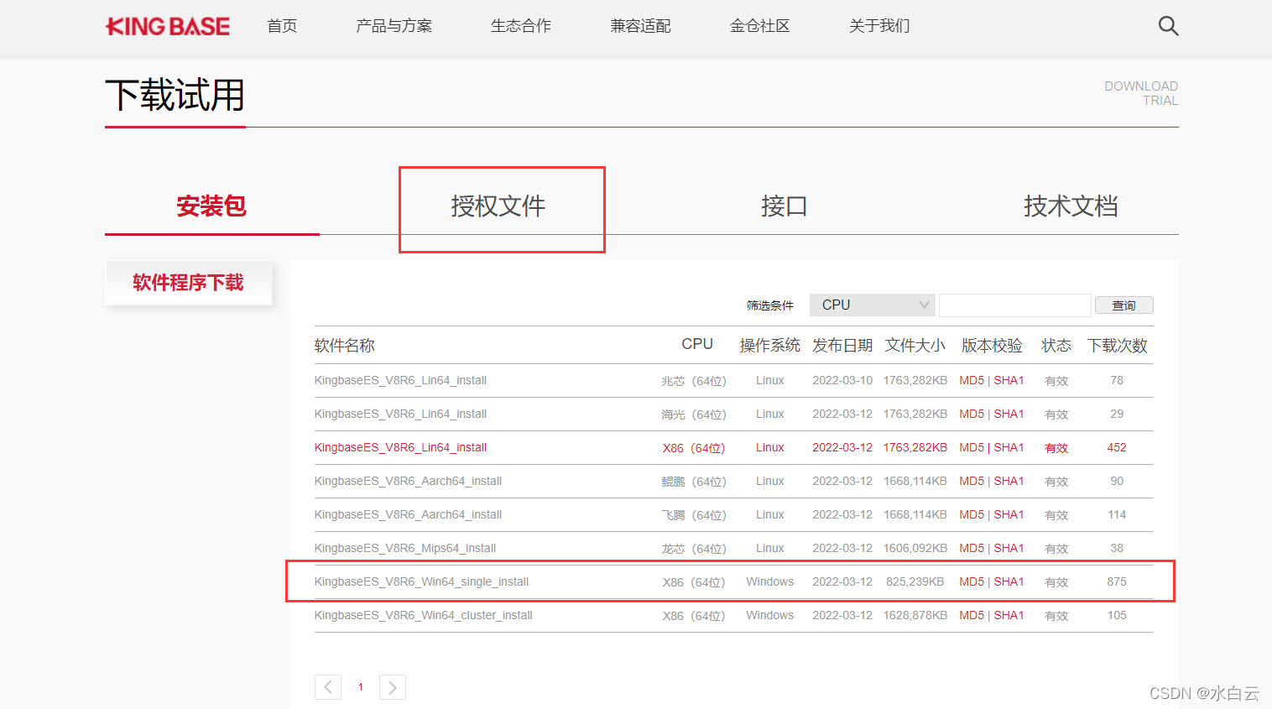This screenshot has width=1272, height=709.
Task: Open the 接口 tab
Action: coord(784,206)
